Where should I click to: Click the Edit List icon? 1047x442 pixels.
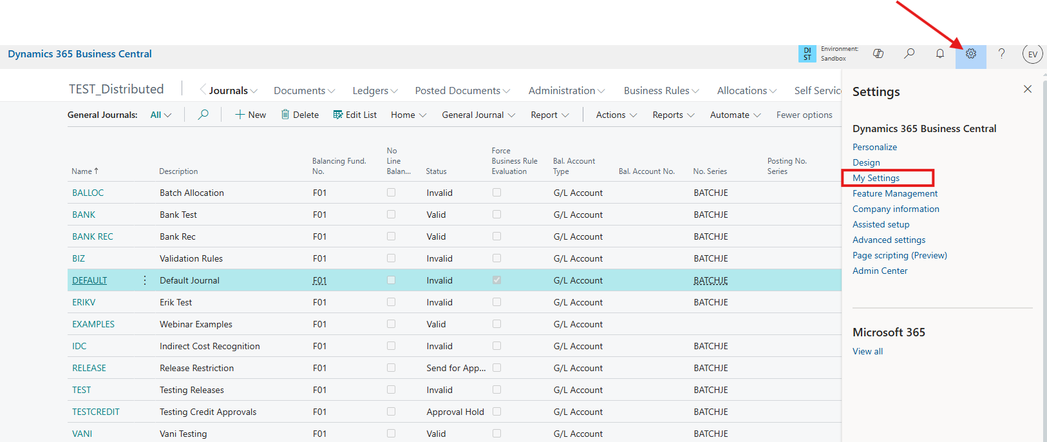(x=337, y=115)
